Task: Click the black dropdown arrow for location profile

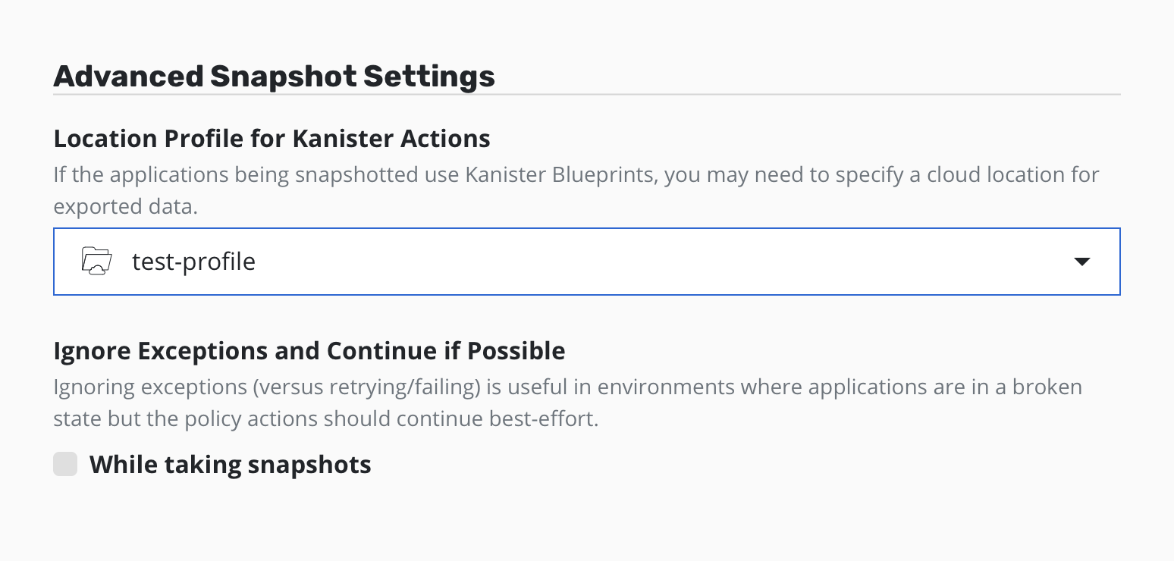Action: pyautogui.click(x=1082, y=262)
